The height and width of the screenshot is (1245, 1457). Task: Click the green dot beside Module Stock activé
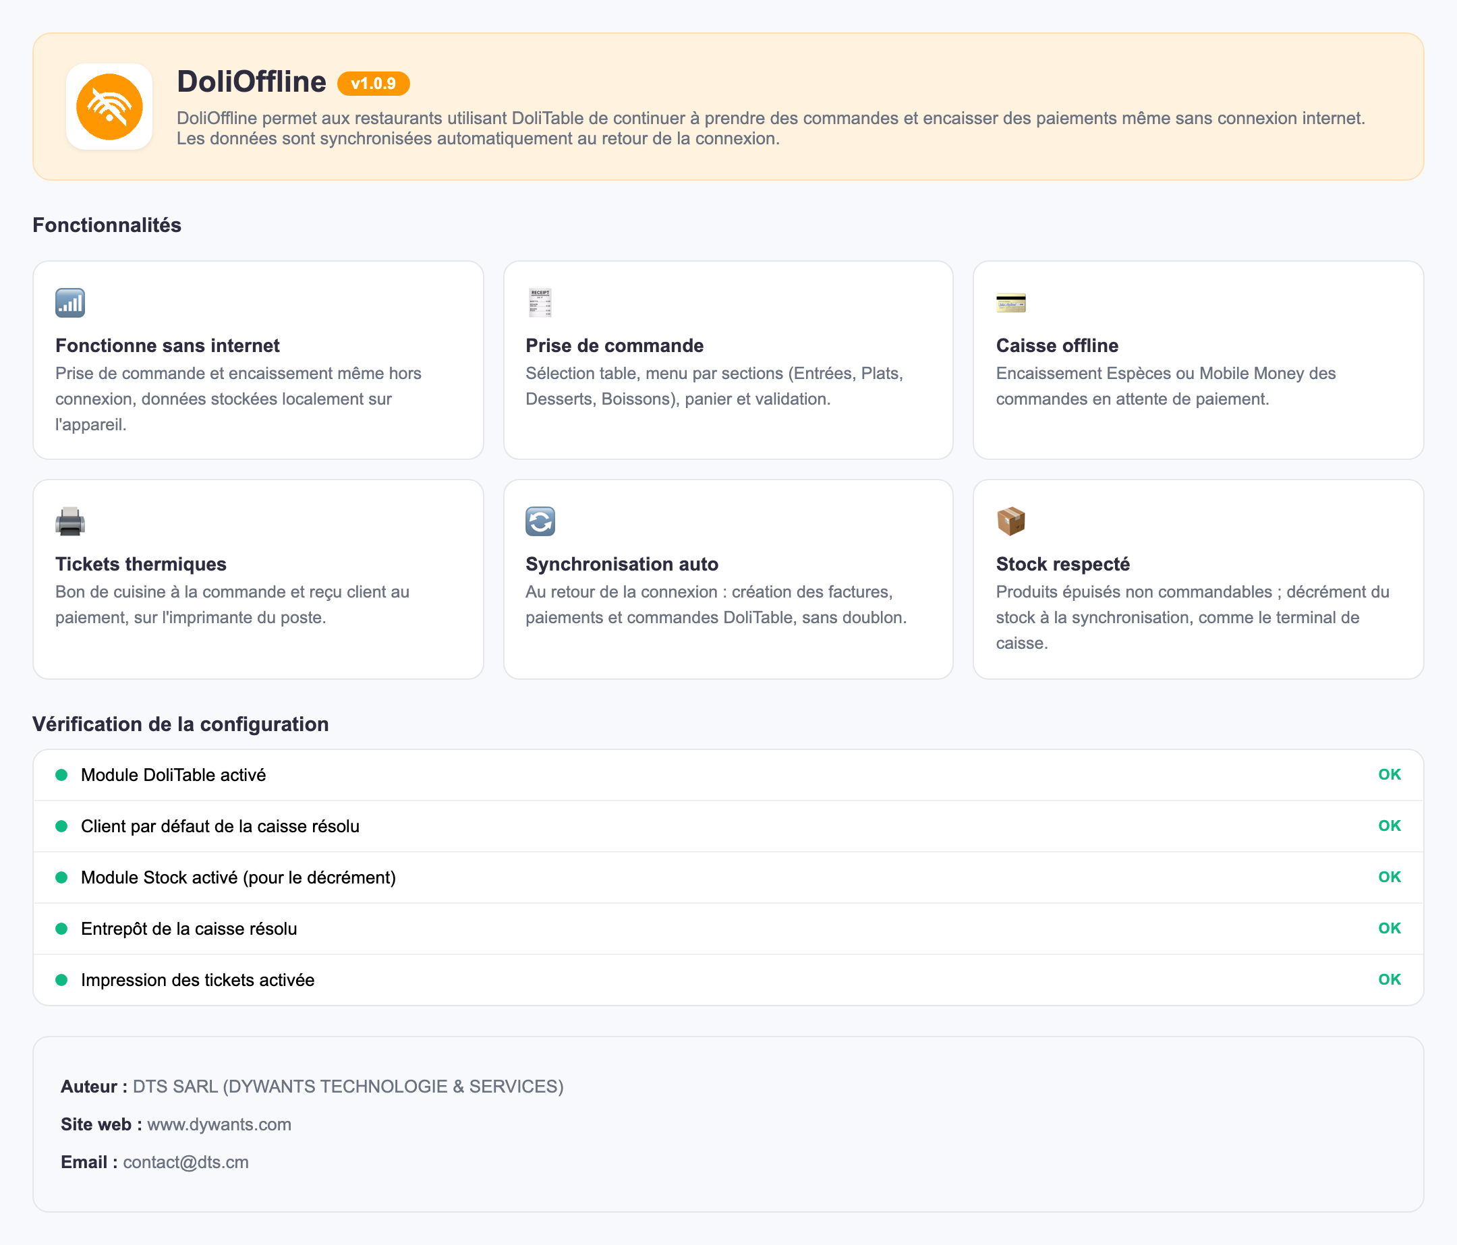click(x=62, y=877)
